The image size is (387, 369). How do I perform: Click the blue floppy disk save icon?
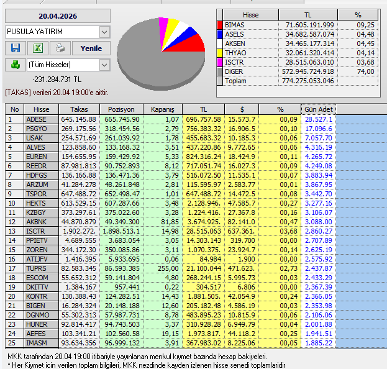tap(16, 48)
